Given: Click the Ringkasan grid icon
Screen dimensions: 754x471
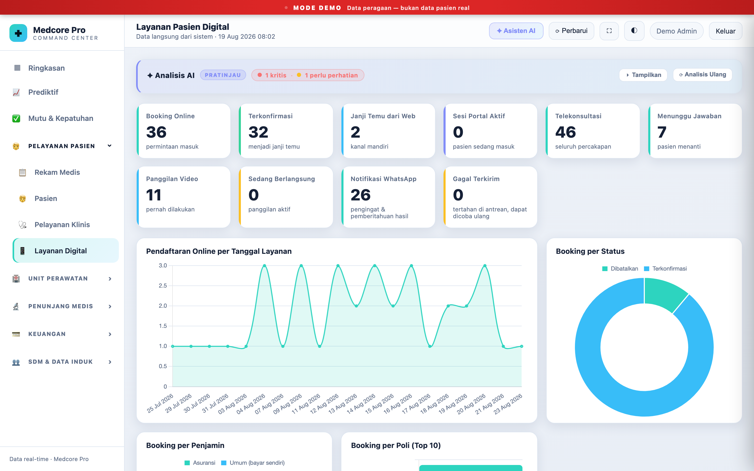Looking at the screenshot, I should (17, 68).
